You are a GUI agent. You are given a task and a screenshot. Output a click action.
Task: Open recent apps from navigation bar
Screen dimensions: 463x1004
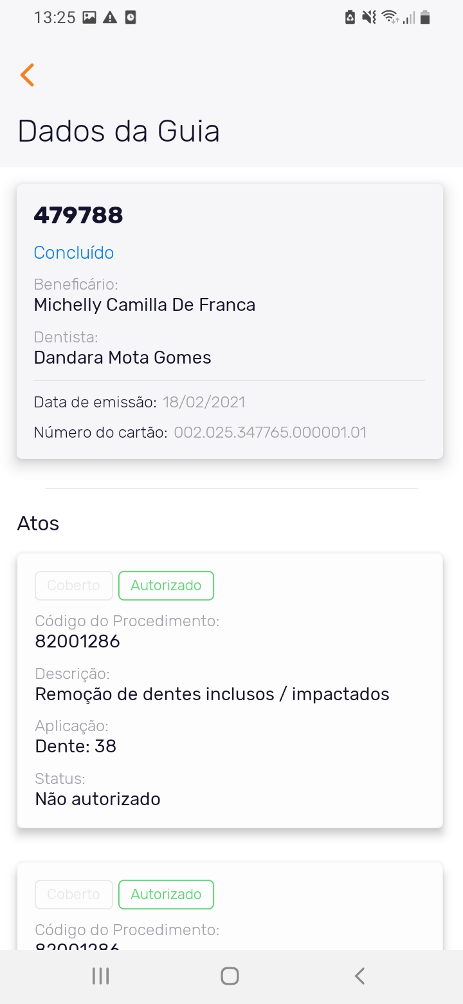click(100, 976)
